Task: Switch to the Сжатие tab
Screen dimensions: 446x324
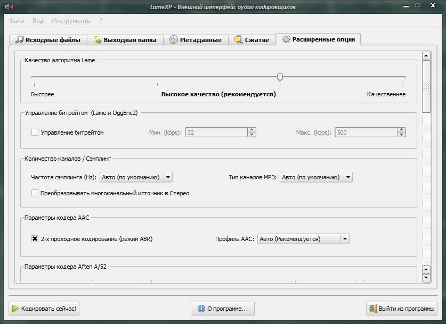Action: [252, 40]
